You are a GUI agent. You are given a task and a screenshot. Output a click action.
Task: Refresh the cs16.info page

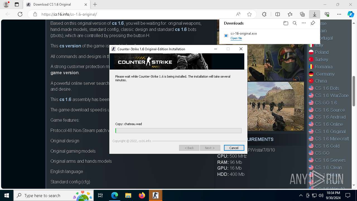[20, 14]
